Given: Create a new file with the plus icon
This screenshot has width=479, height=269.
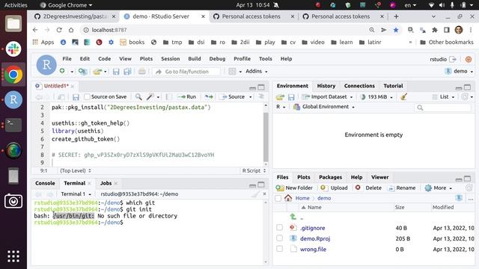Looking at the screenshot, I should pos(62,71).
